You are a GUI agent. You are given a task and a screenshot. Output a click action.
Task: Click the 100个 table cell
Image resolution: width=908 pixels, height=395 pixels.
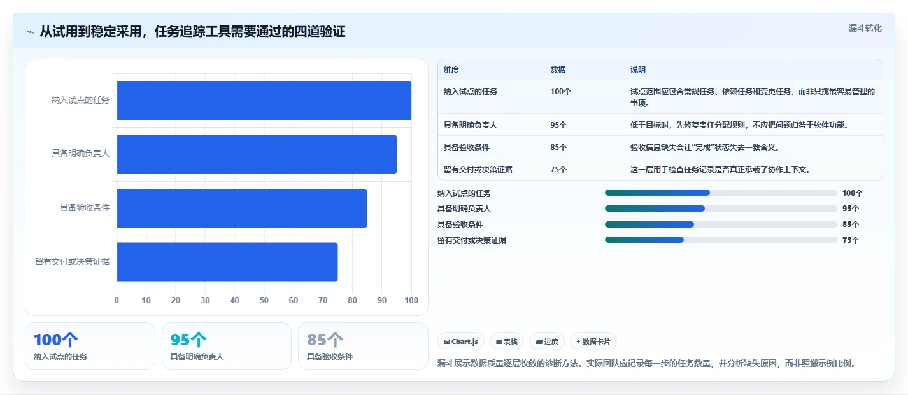561,92
